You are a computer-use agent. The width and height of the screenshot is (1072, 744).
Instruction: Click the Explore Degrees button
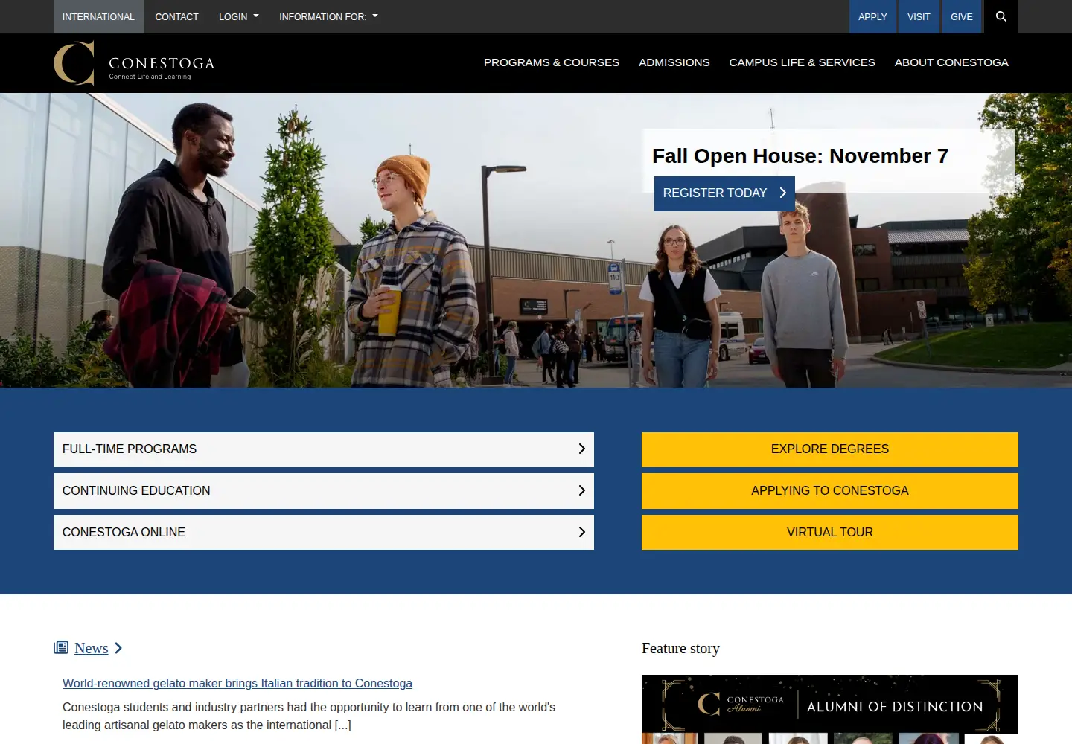coord(830,449)
